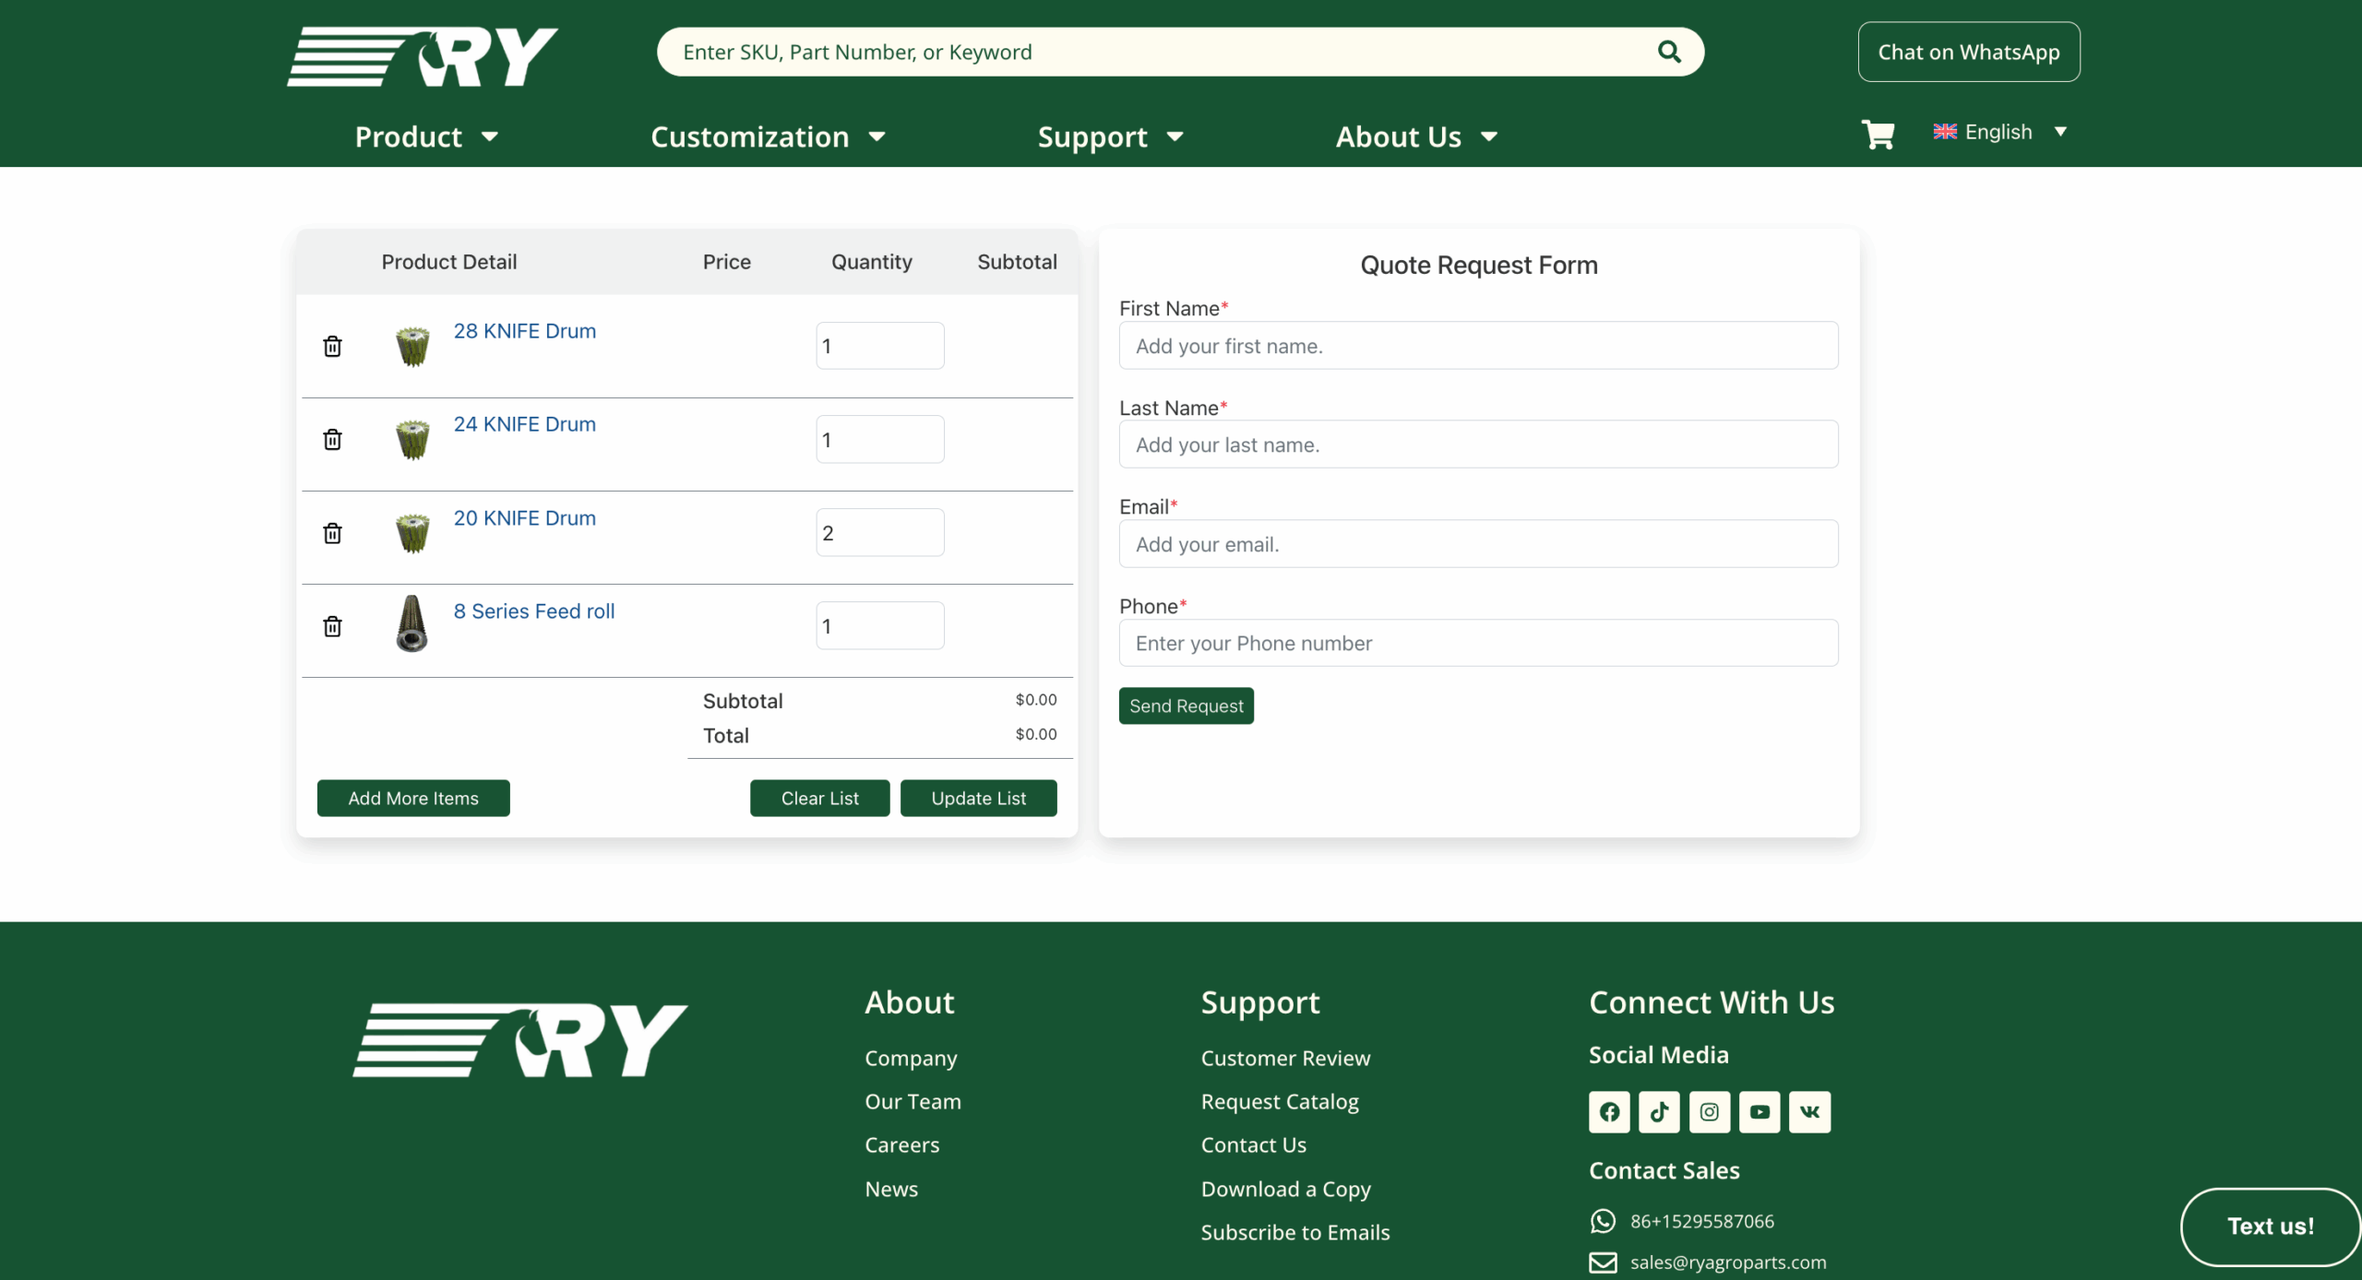Expand the English language selector

click(1999, 132)
